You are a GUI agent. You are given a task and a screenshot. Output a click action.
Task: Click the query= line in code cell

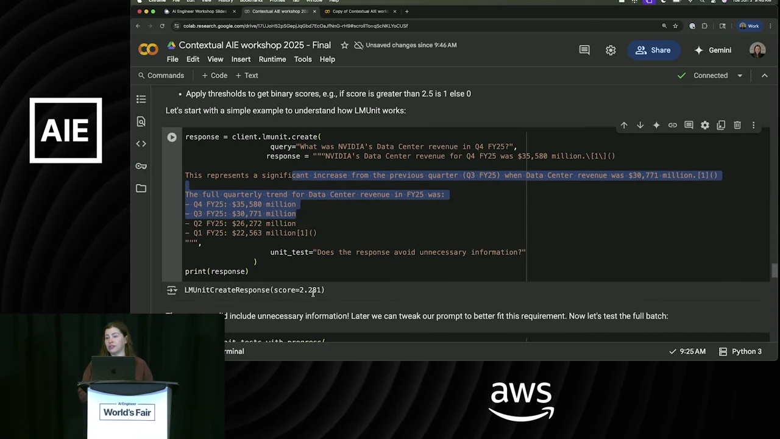[x=394, y=146]
